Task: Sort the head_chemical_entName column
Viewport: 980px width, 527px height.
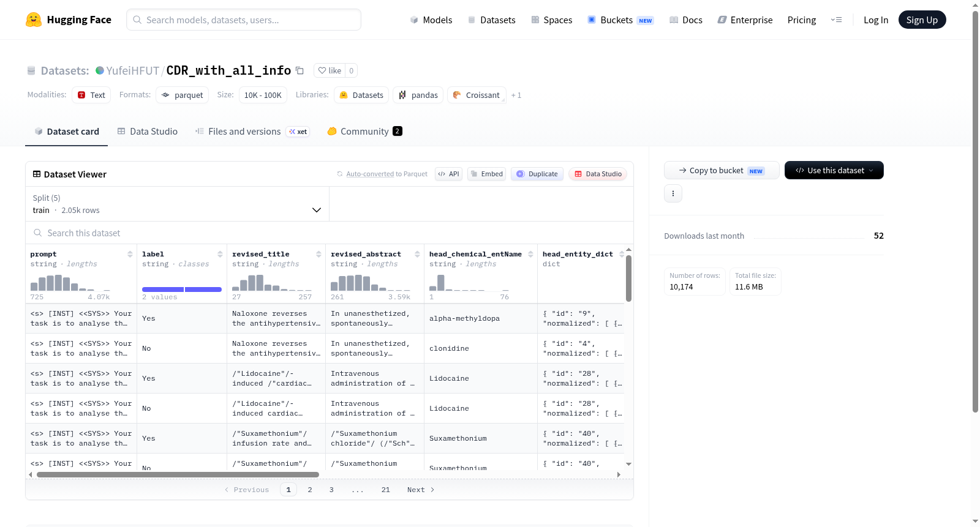Action: pos(530,254)
